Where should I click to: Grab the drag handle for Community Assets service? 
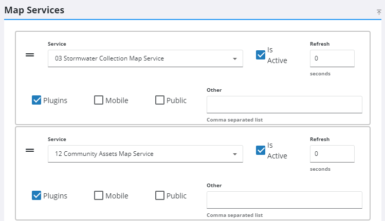click(30, 150)
